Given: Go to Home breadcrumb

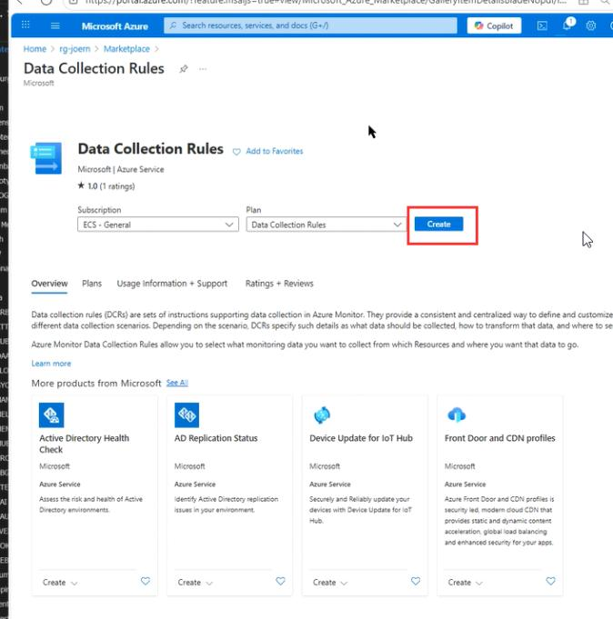Looking at the screenshot, I should click(35, 49).
